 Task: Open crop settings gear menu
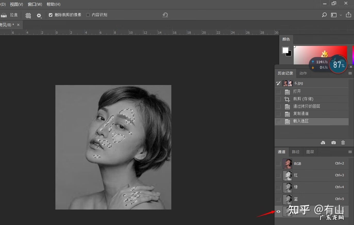[x=39, y=15]
